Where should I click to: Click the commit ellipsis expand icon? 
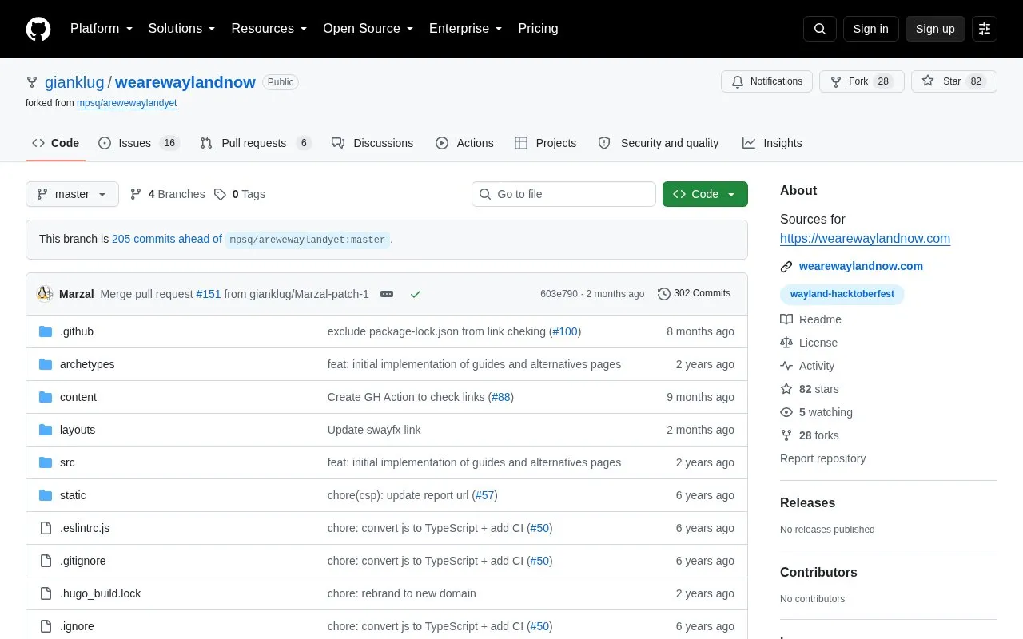(x=387, y=294)
